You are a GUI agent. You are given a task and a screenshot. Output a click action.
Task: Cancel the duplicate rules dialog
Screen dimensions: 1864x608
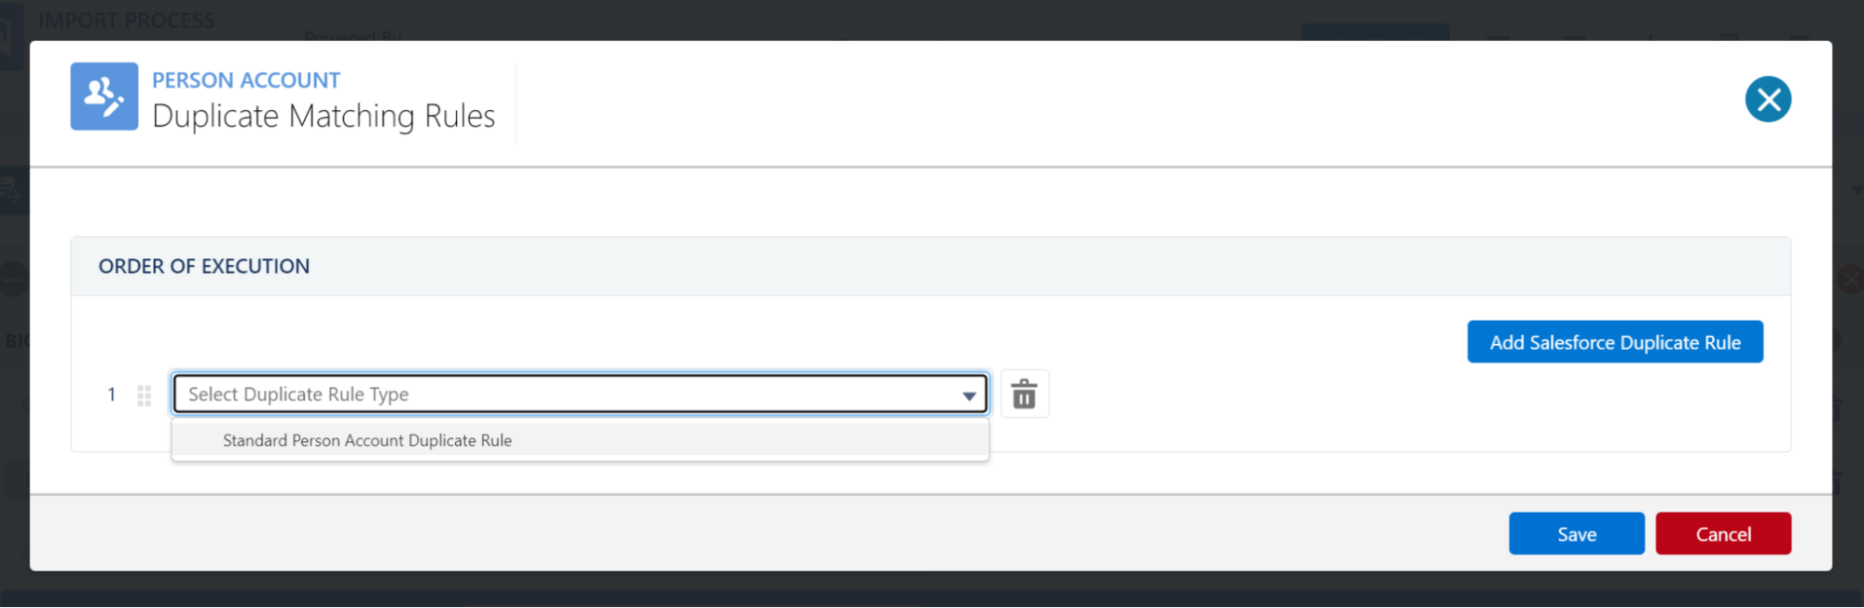[1722, 534]
